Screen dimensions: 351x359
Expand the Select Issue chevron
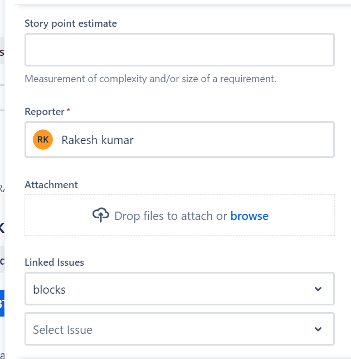(x=318, y=329)
